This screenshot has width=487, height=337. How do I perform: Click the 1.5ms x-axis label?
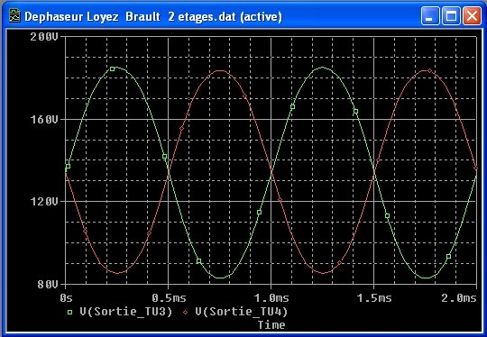374,298
